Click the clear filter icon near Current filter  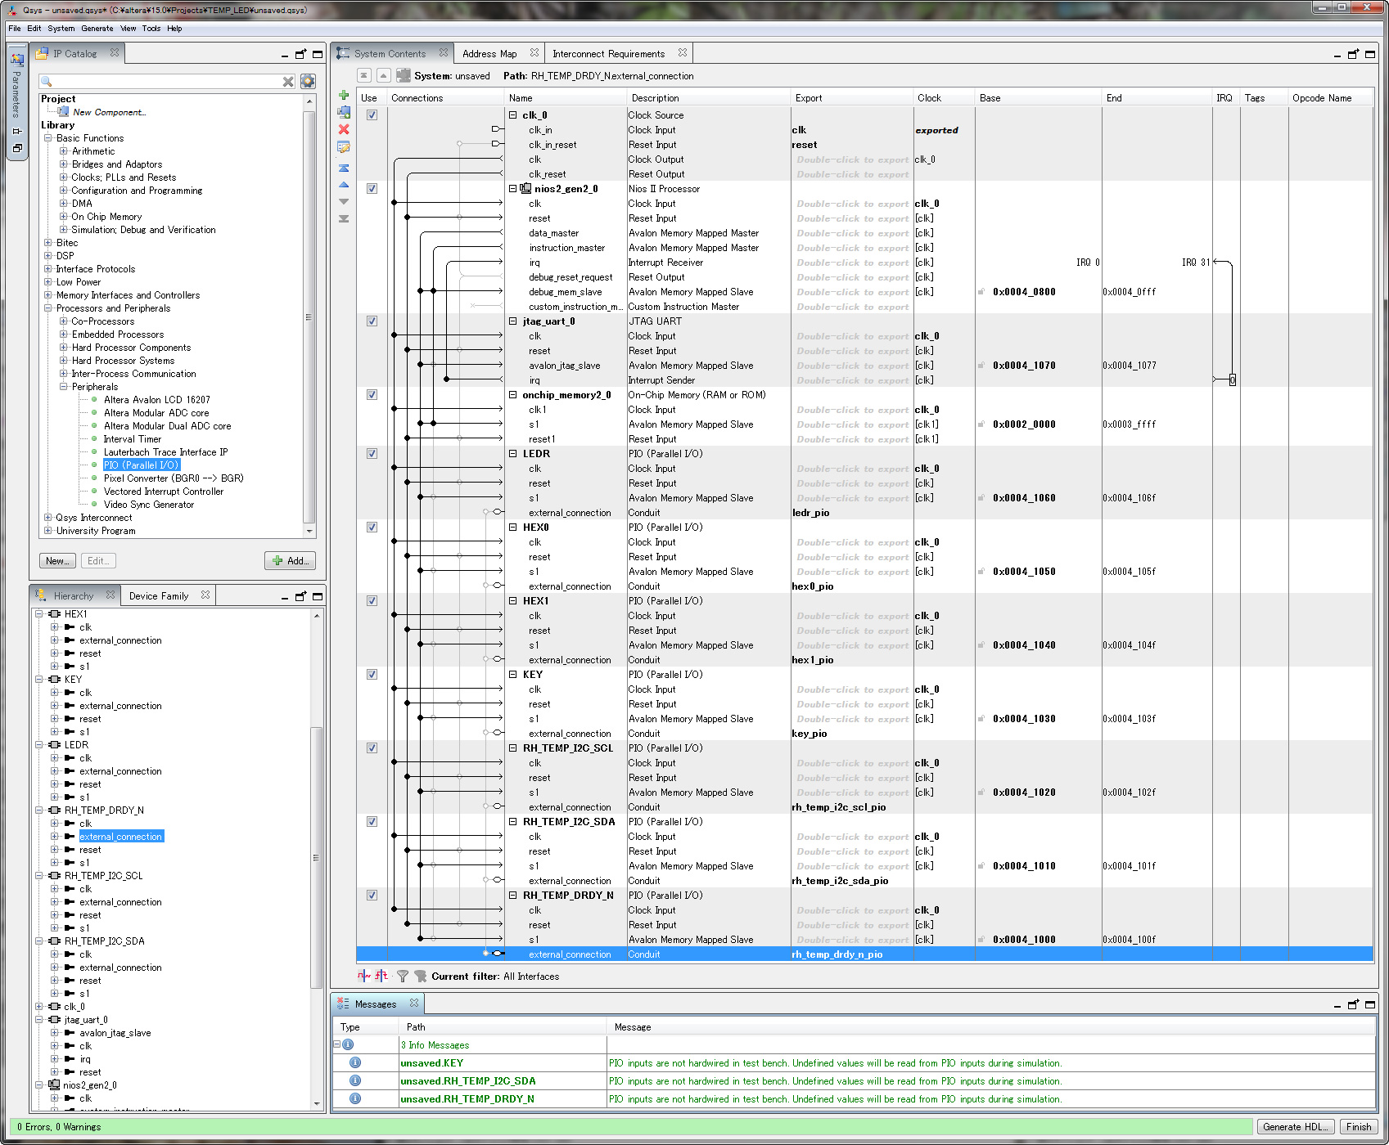click(x=421, y=976)
